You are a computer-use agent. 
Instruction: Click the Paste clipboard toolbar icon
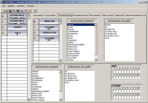18,11
